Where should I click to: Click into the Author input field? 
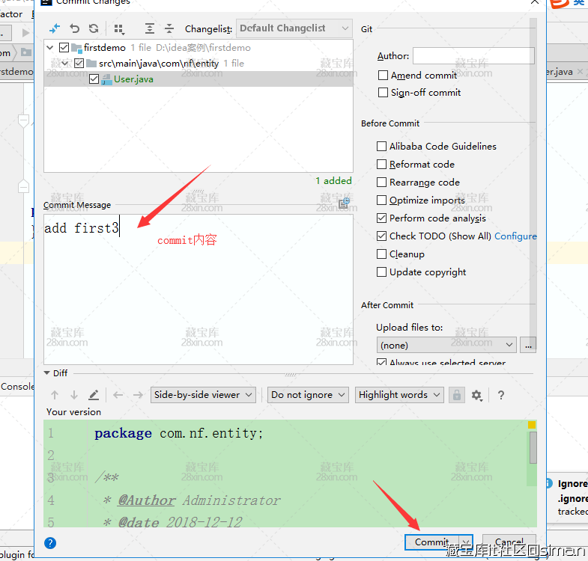[x=473, y=55]
